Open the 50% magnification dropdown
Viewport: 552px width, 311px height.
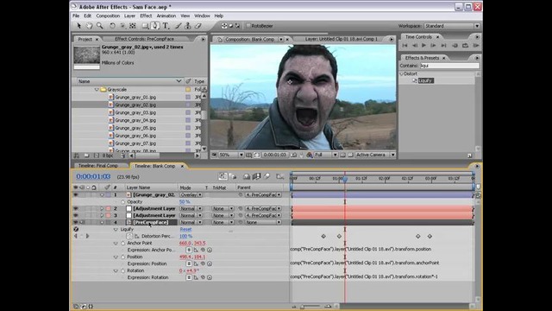231,155
